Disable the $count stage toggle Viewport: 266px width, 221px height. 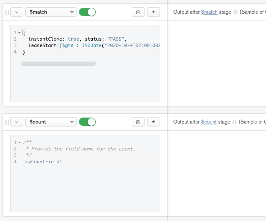87,122
